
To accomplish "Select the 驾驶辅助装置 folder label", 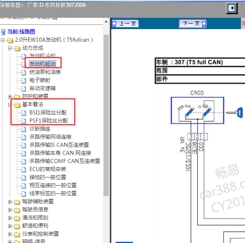I will tap(37, 202).
